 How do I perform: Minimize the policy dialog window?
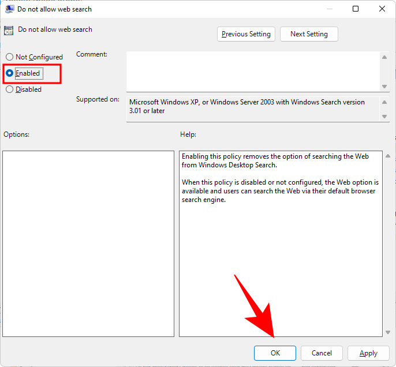[x=329, y=9]
